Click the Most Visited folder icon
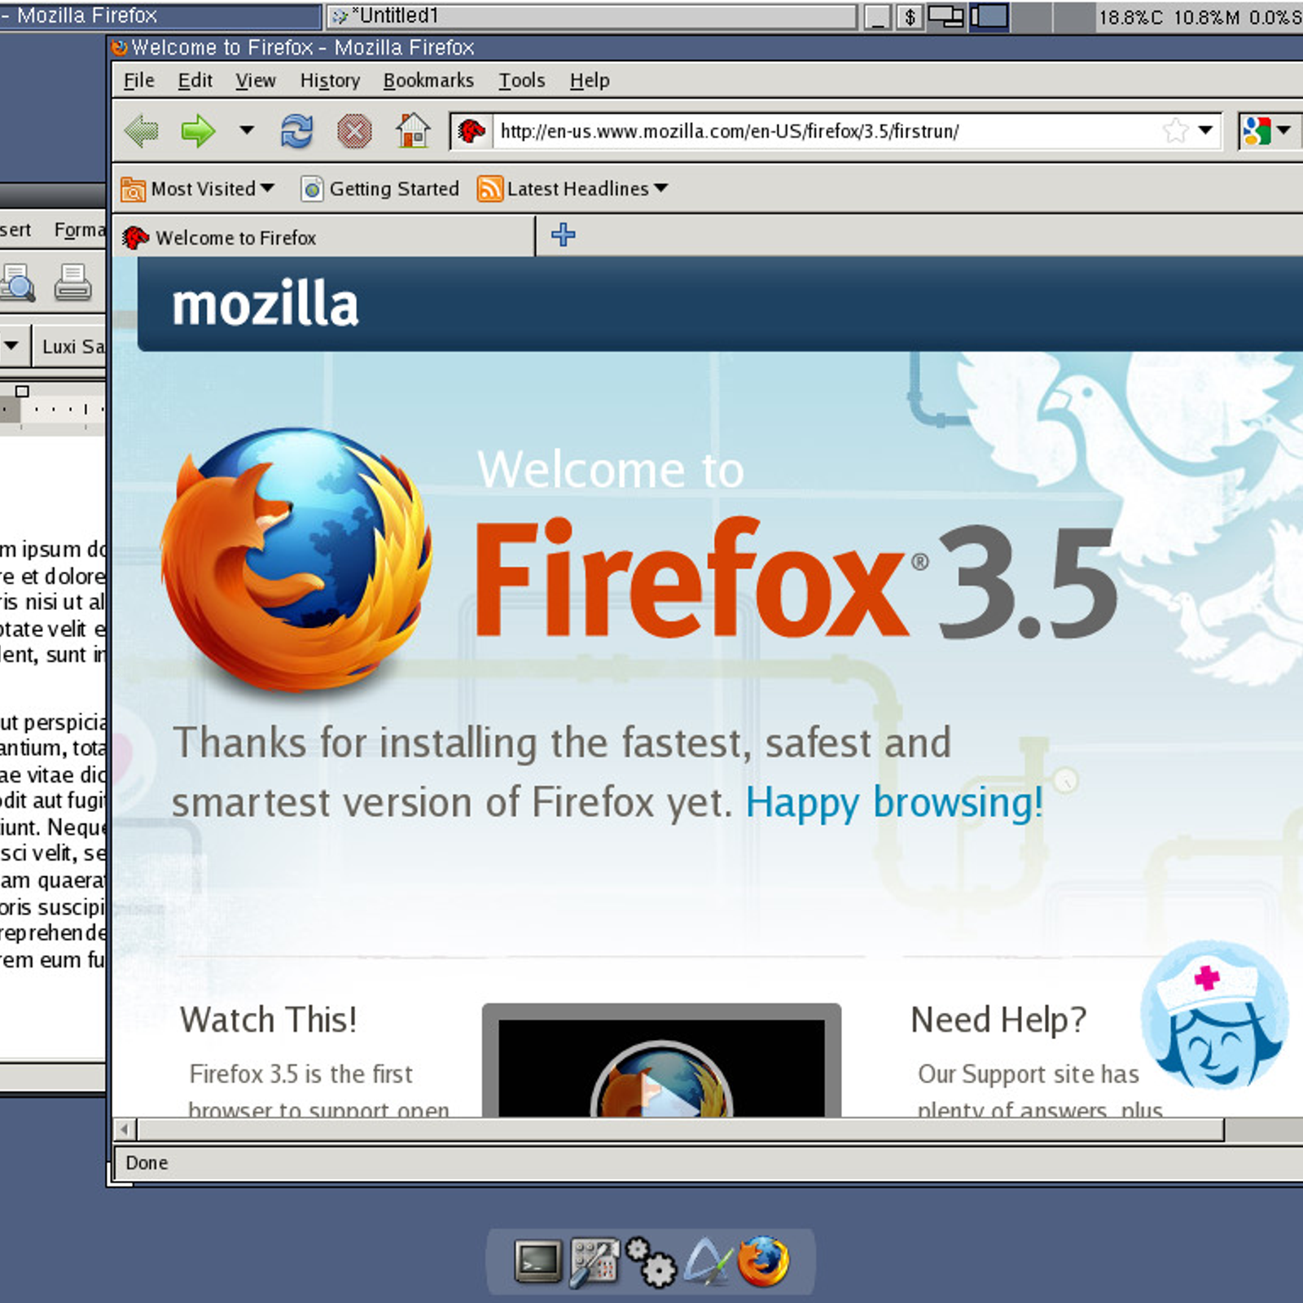 pos(133,189)
